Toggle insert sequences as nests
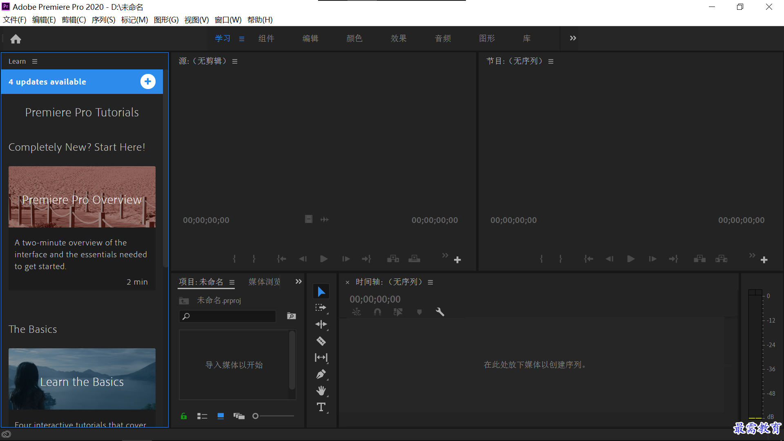 tap(356, 312)
